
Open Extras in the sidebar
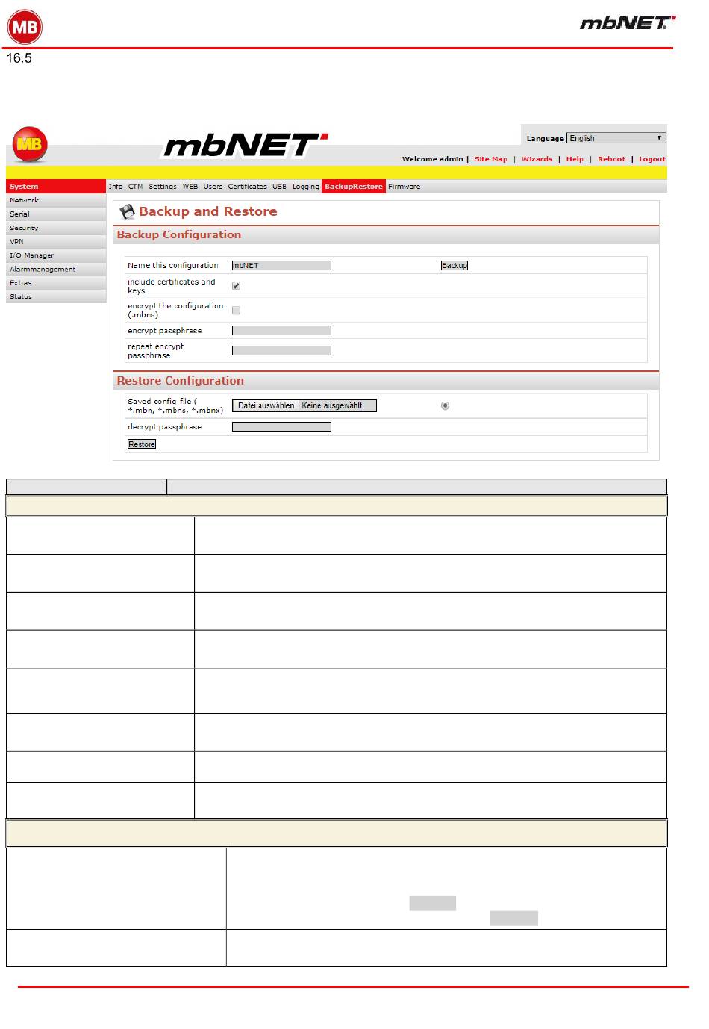(x=56, y=283)
